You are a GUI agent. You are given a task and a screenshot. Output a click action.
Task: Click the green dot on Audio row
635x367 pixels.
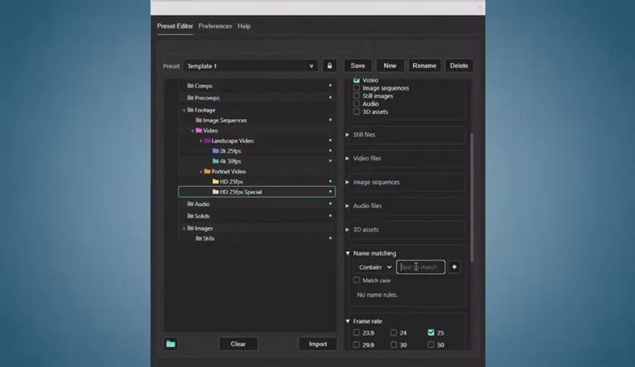330,204
